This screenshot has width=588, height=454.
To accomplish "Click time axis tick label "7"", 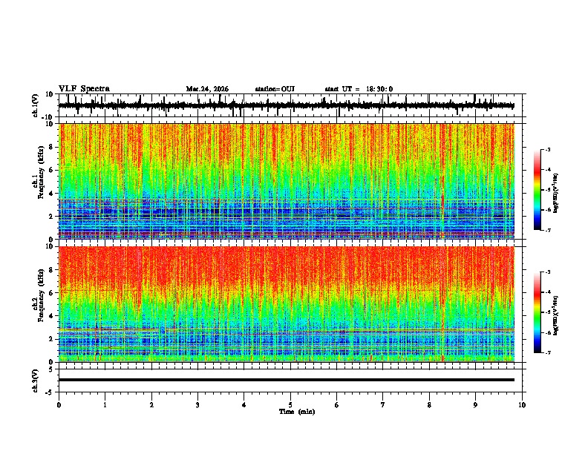I will coord(383,405).
